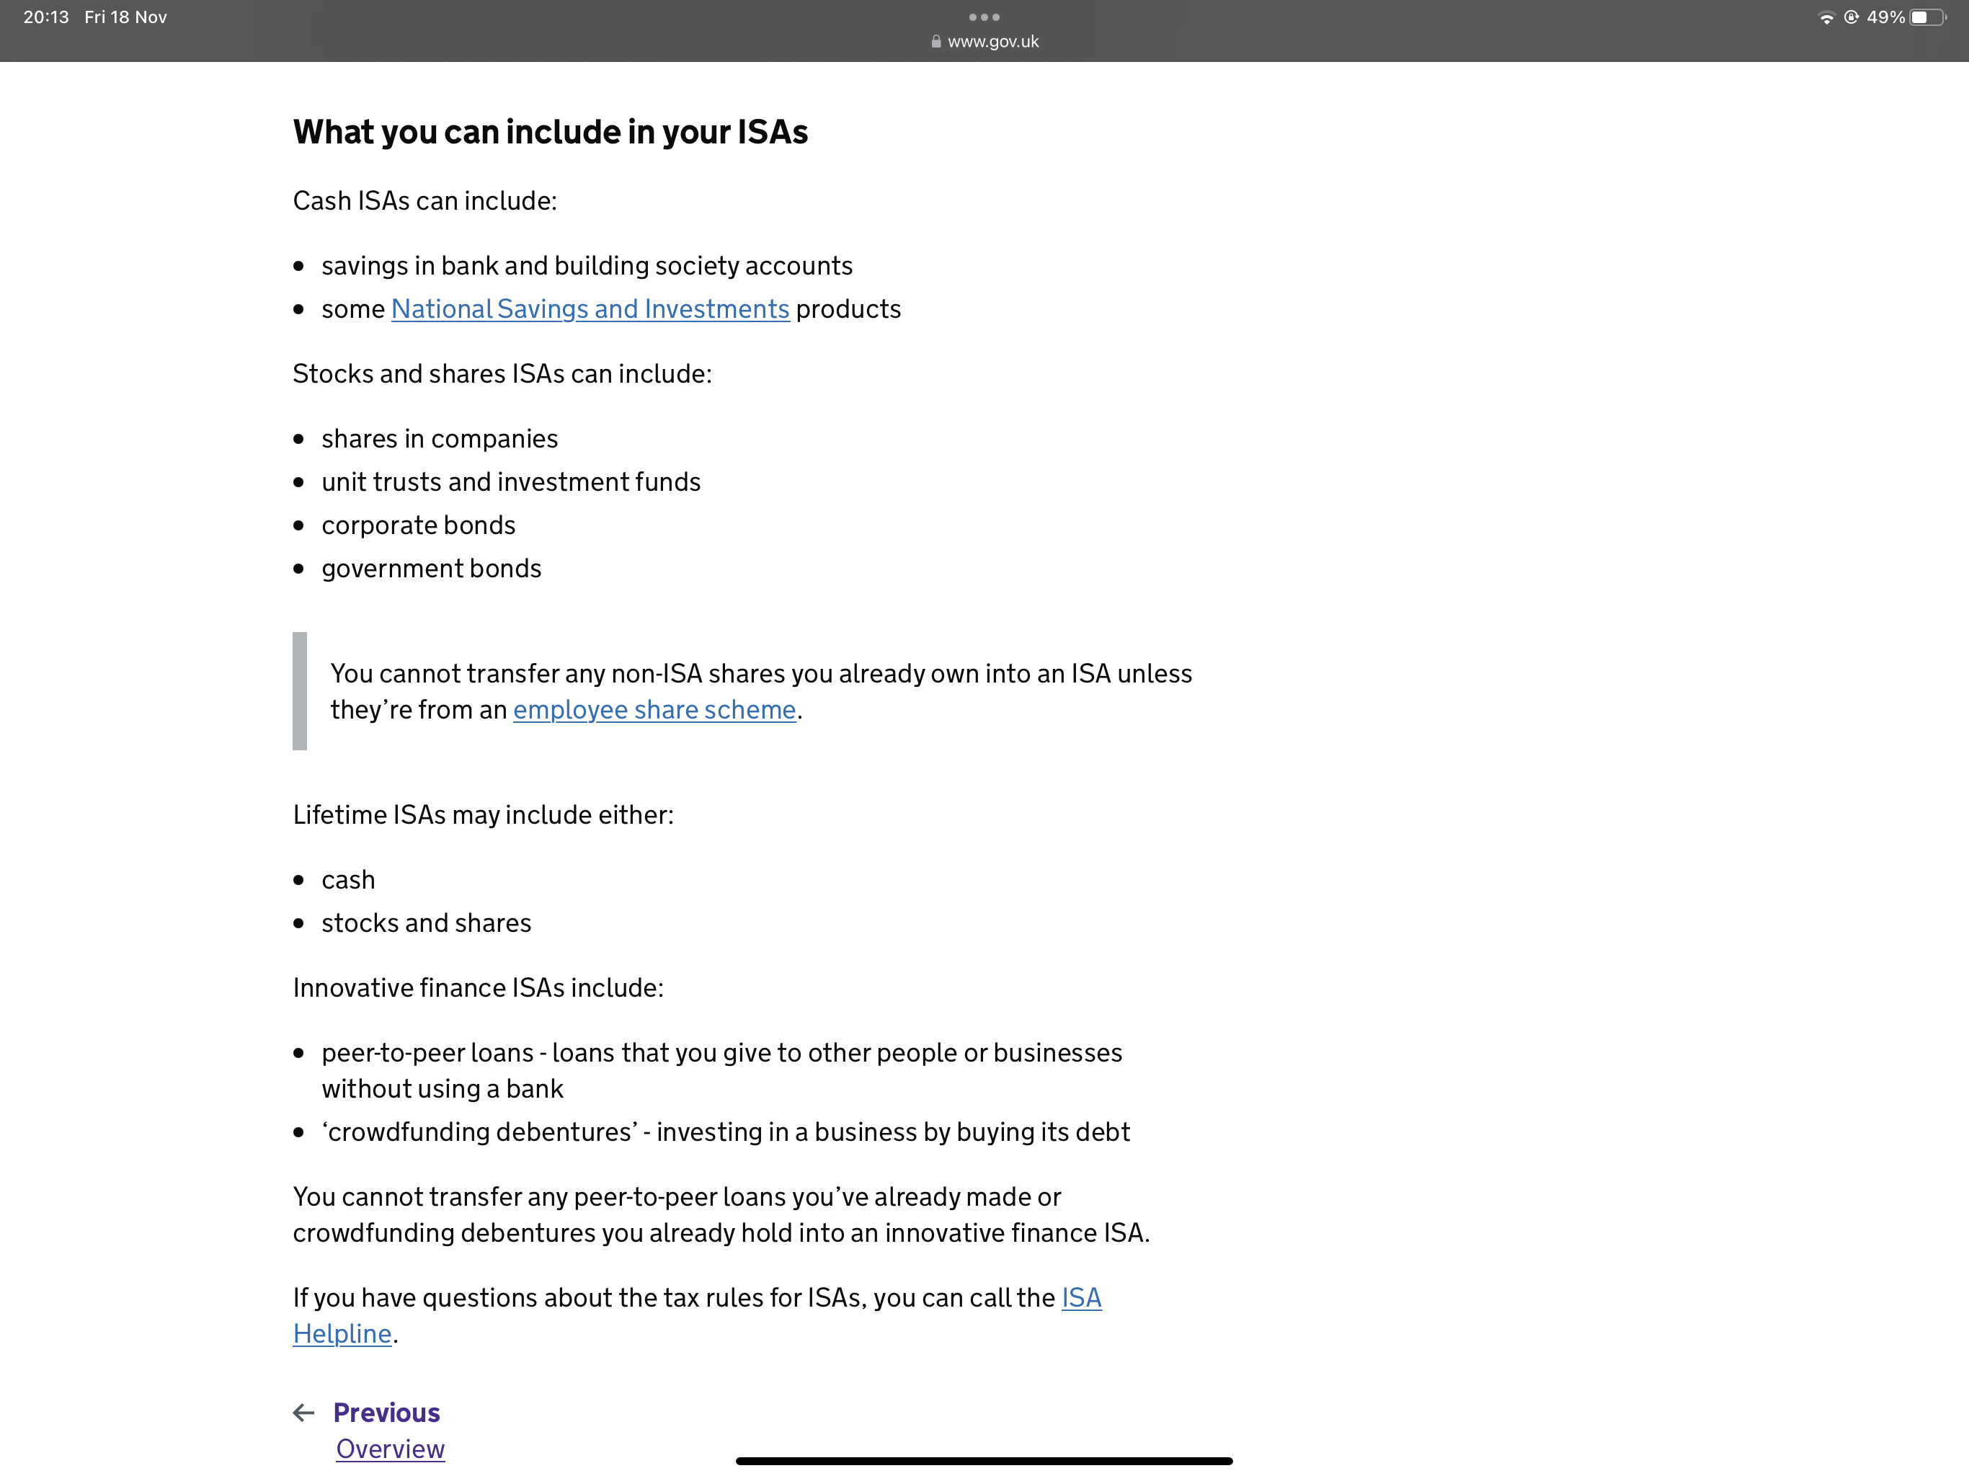Tap the home indicator bar
This screenshot has width=1969, height=1476.
click(984, 1461)
